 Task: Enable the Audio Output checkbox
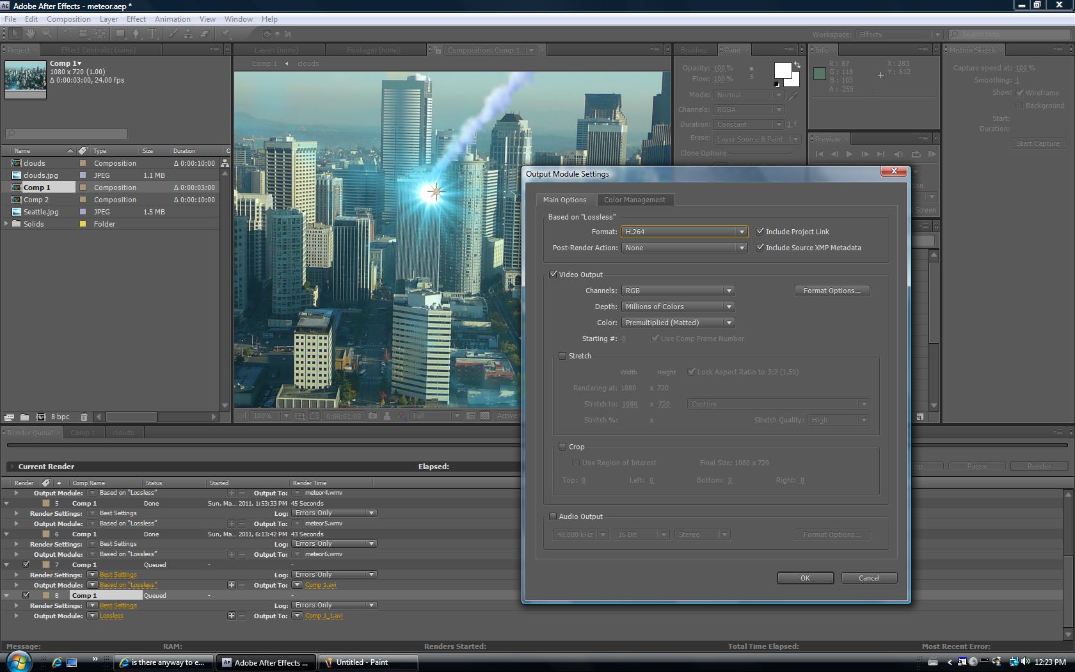pyautogui.click(x=553, y=516)
